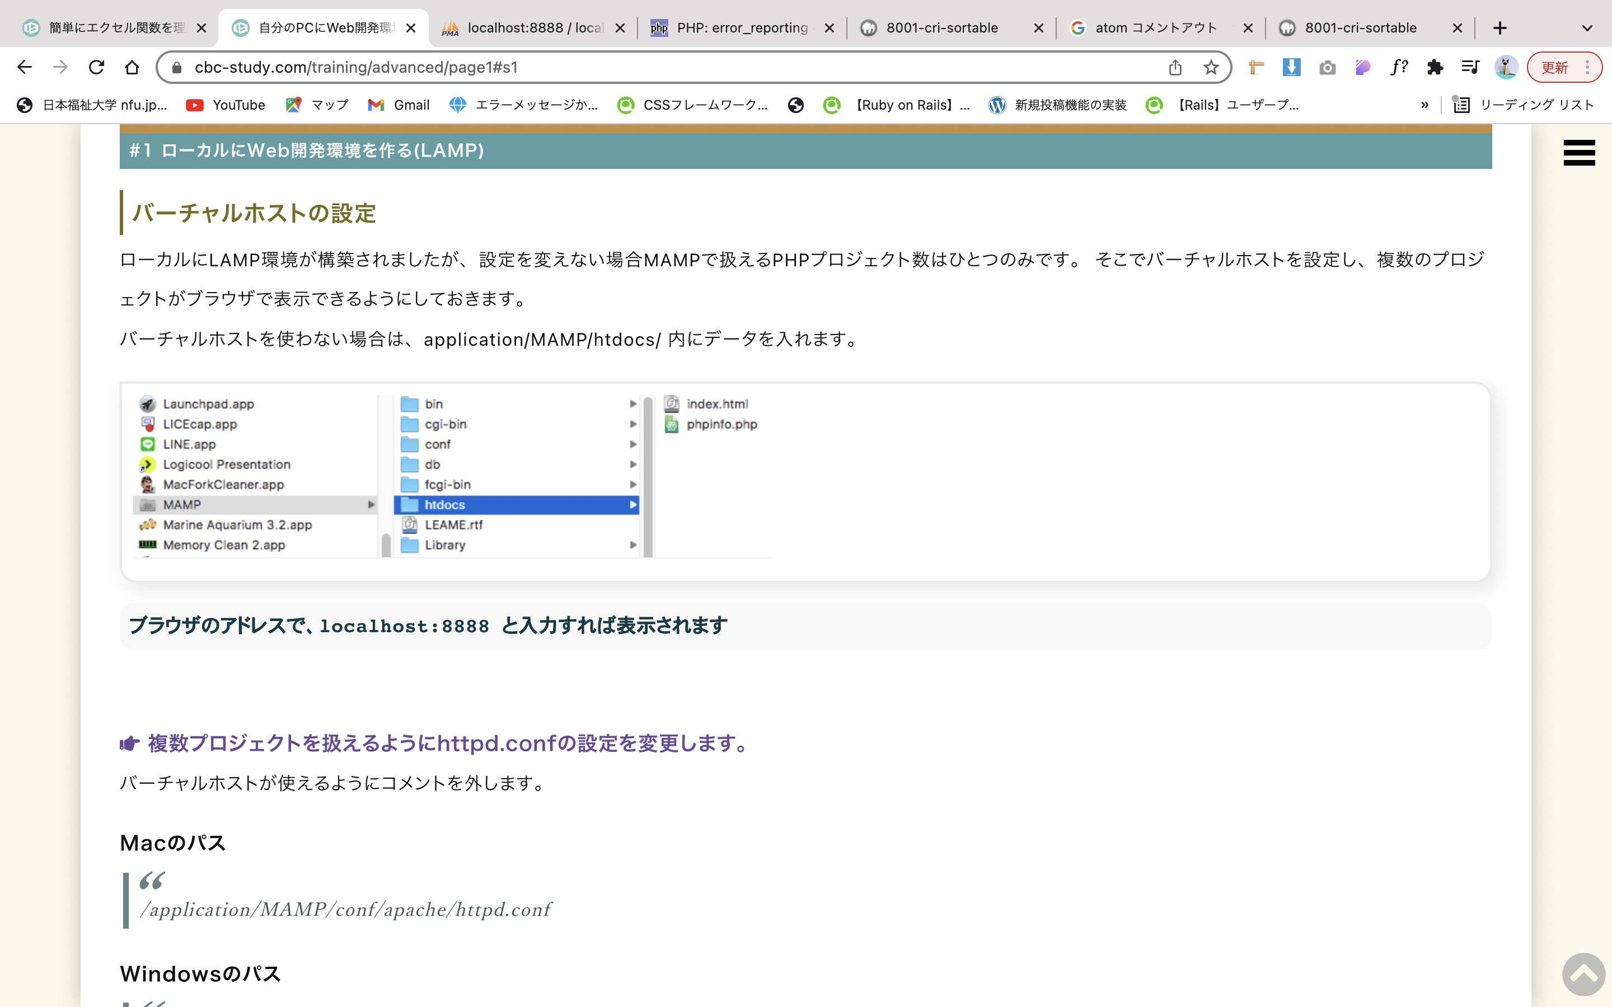Screen dimensions: 1612x1007
Task: Show hidden bookmarks with the double chevron
Action: click(1424, 105)
